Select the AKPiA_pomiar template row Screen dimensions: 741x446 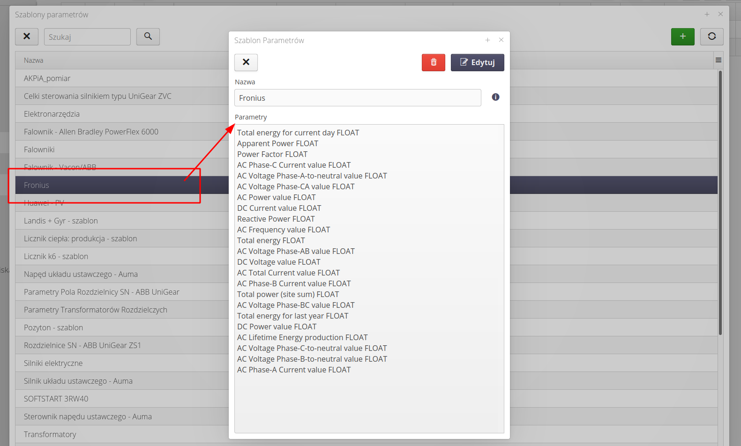[122, 78]
